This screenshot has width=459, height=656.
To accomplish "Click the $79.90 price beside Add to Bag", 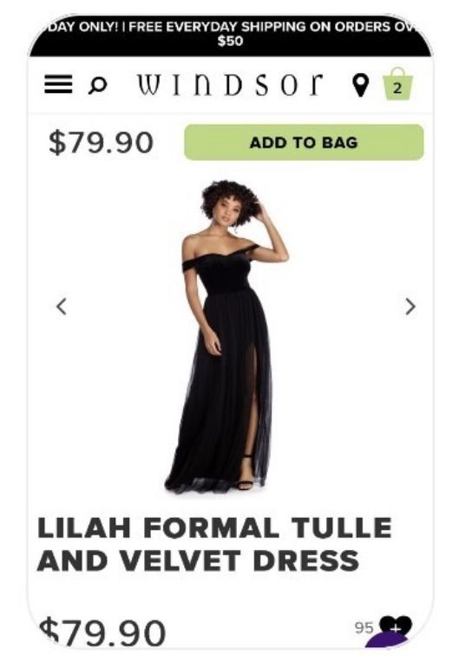I will coord(101,142).
